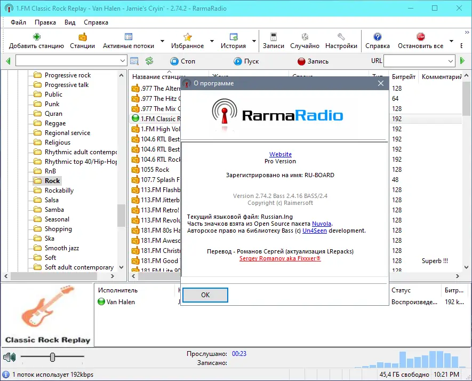Sort by Битрейт column header
Screen dimensions: 472x381
tap(403, 77)
